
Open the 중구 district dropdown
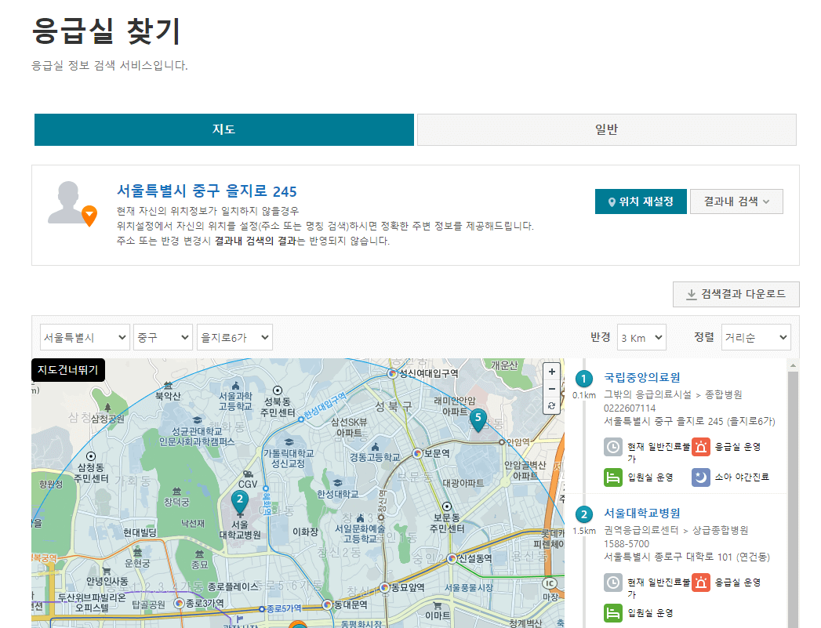point(163,338)
